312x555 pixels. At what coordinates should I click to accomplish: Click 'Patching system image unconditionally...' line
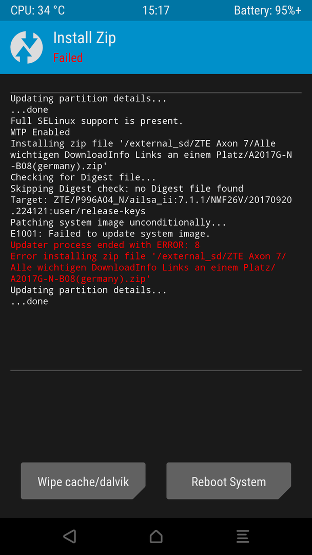click(x=119, y=223)
